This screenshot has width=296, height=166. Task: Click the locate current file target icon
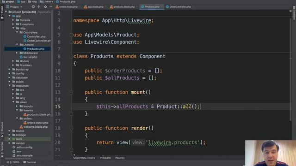[x=33, y=7]
